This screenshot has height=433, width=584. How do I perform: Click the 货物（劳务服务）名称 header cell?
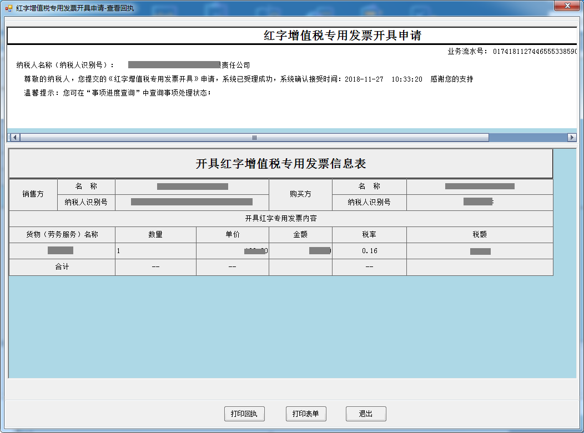click(62, 235)
